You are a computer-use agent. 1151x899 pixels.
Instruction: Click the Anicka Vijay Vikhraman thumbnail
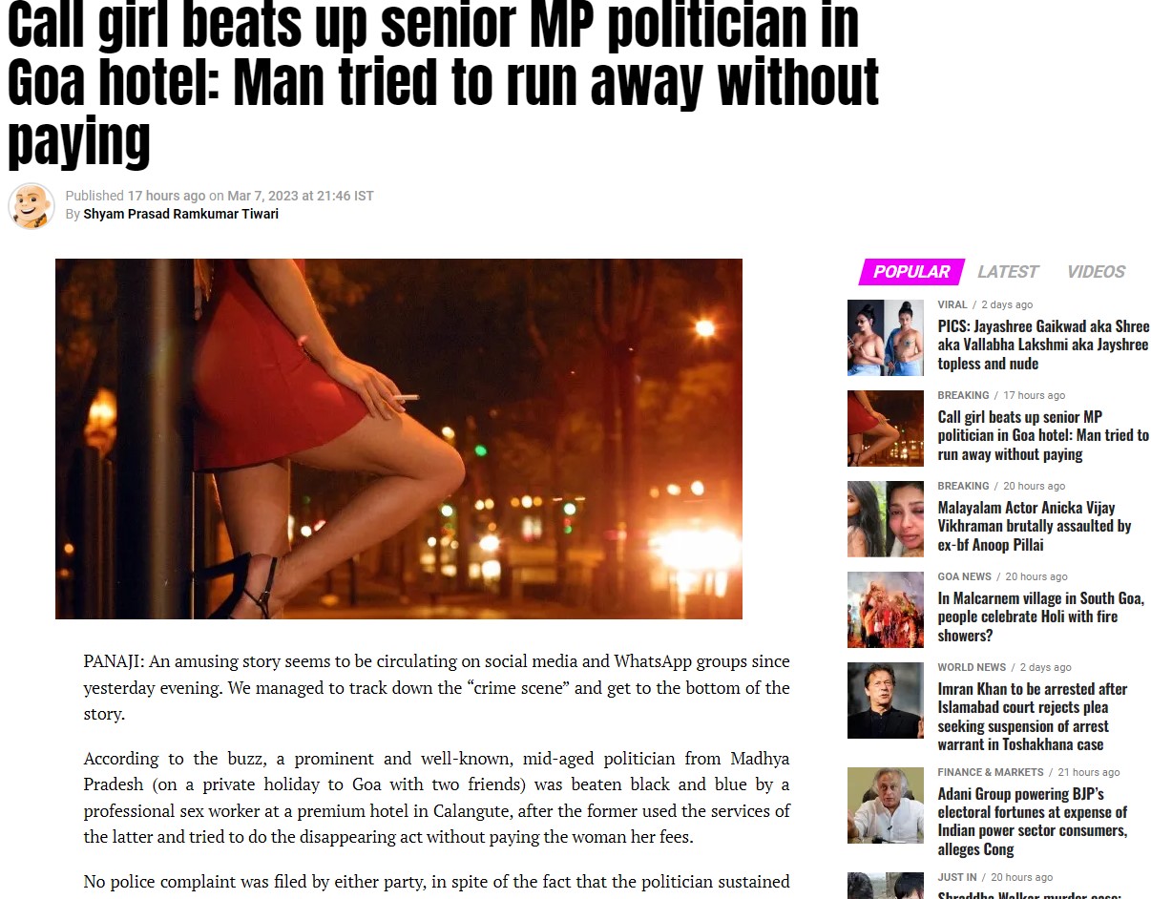tap(886, 519)
